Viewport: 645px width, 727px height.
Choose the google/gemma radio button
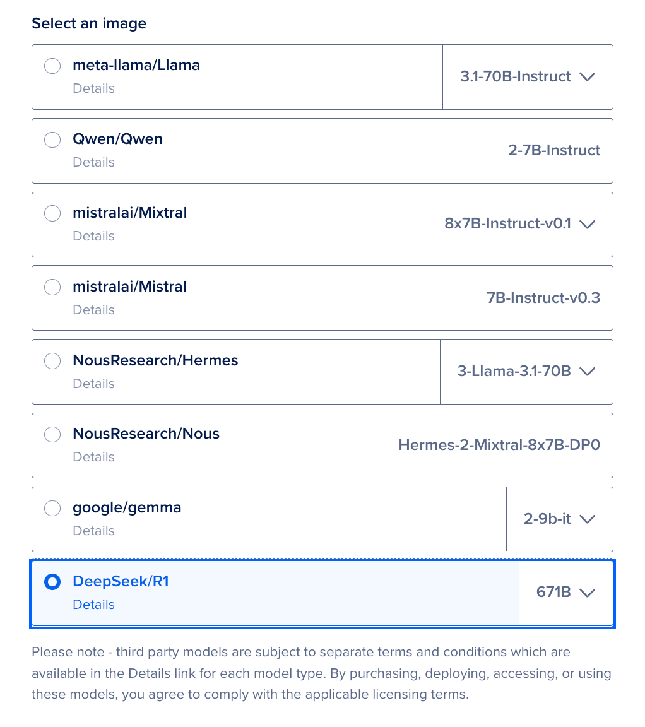tap(52, 508)
